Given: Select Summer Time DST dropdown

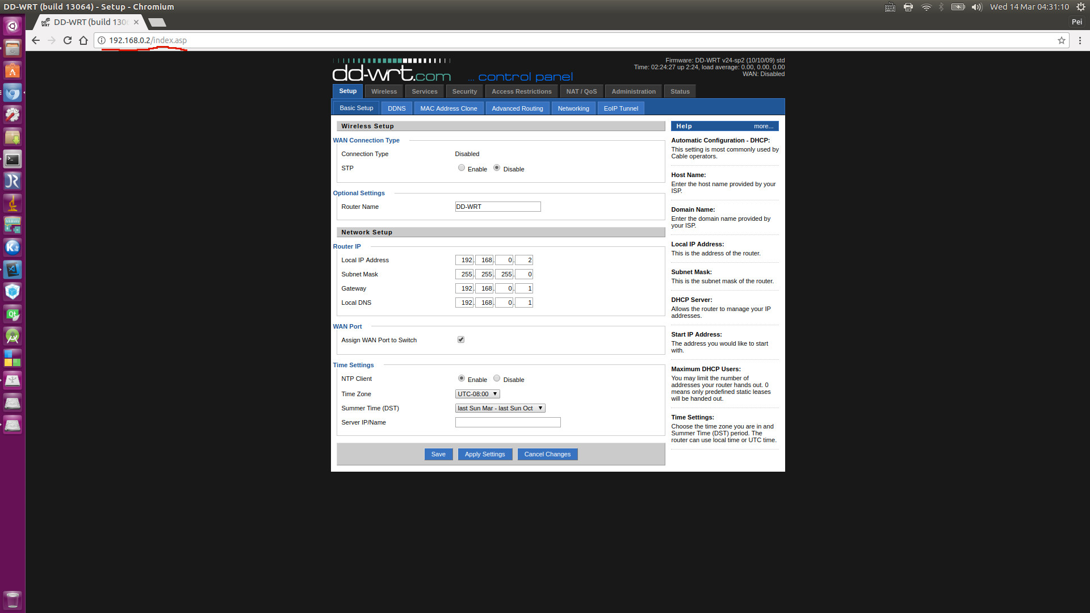Looking at the screenshot, I should [500, 408].
